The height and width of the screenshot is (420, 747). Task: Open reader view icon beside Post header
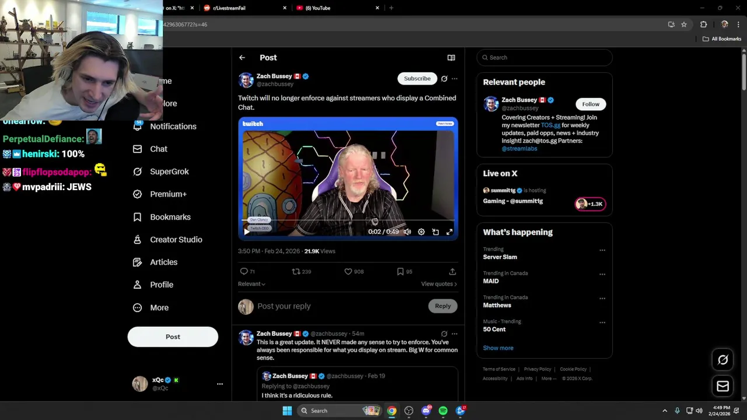coord(451,58)
